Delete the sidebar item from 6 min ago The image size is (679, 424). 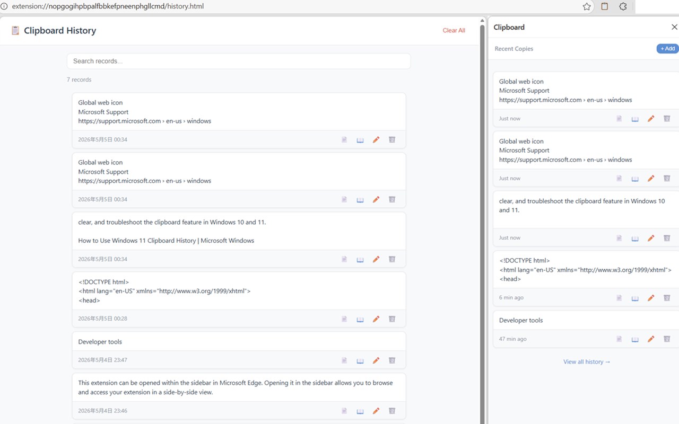tap(667, 298)
